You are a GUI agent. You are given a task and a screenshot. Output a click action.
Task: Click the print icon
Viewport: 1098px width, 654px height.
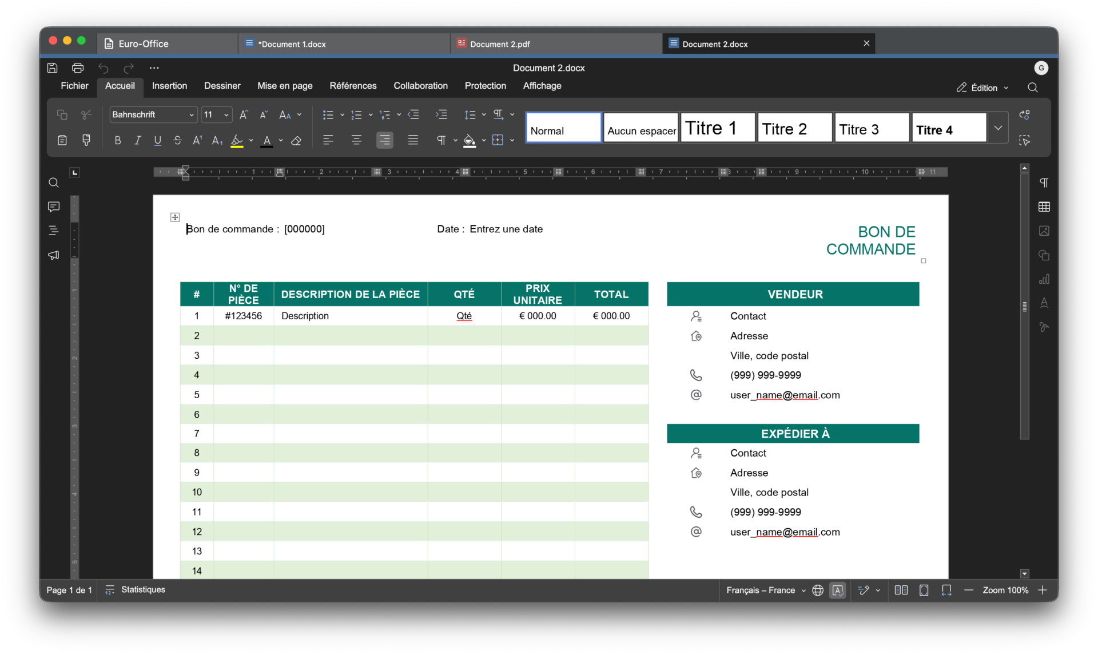tap(78, 68)
